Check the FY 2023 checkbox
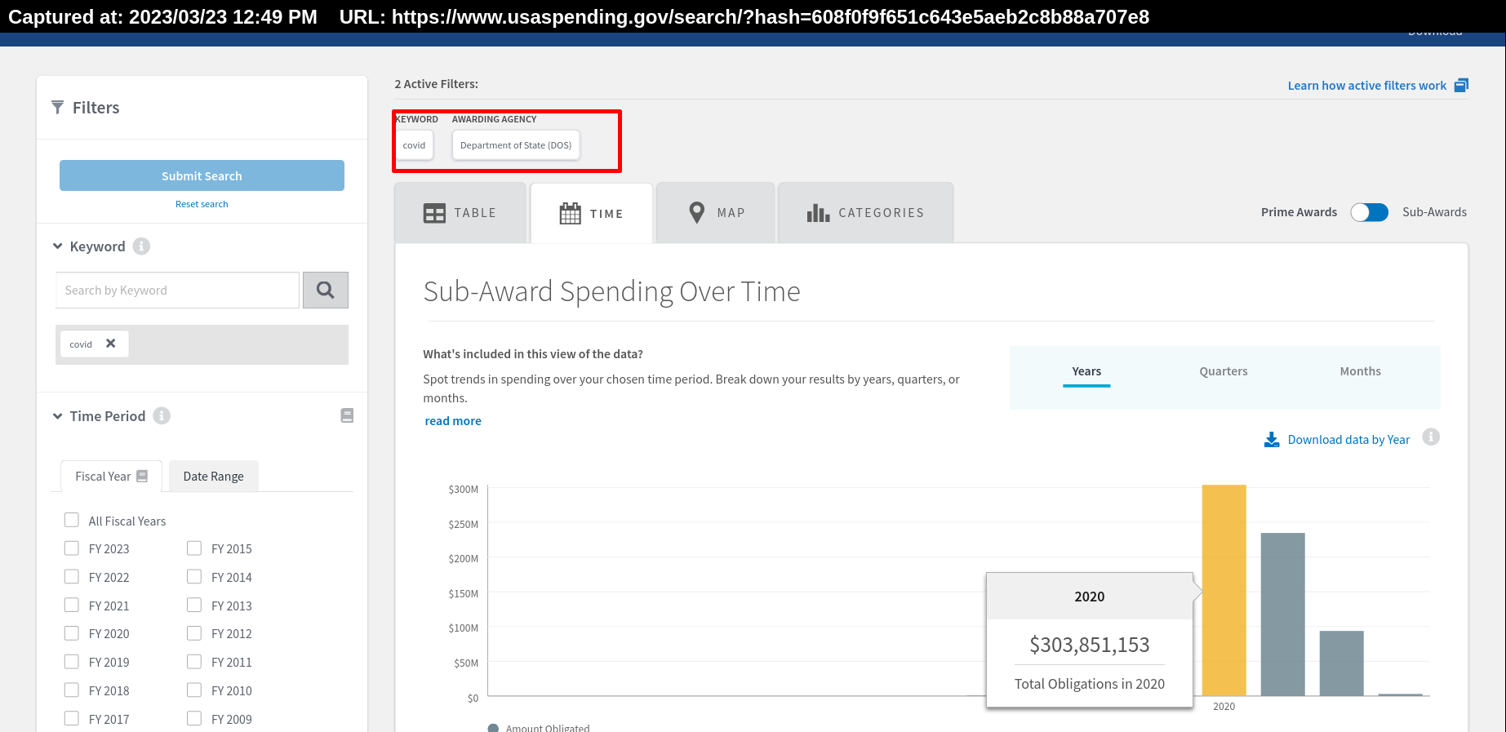 (72, 548)
